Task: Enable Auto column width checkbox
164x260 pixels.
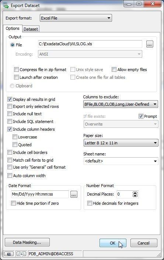Action: click(x=10, y=175)
